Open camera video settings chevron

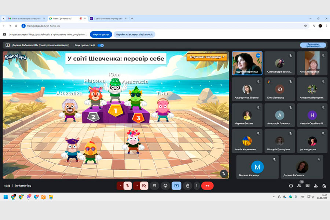point(137,186)
